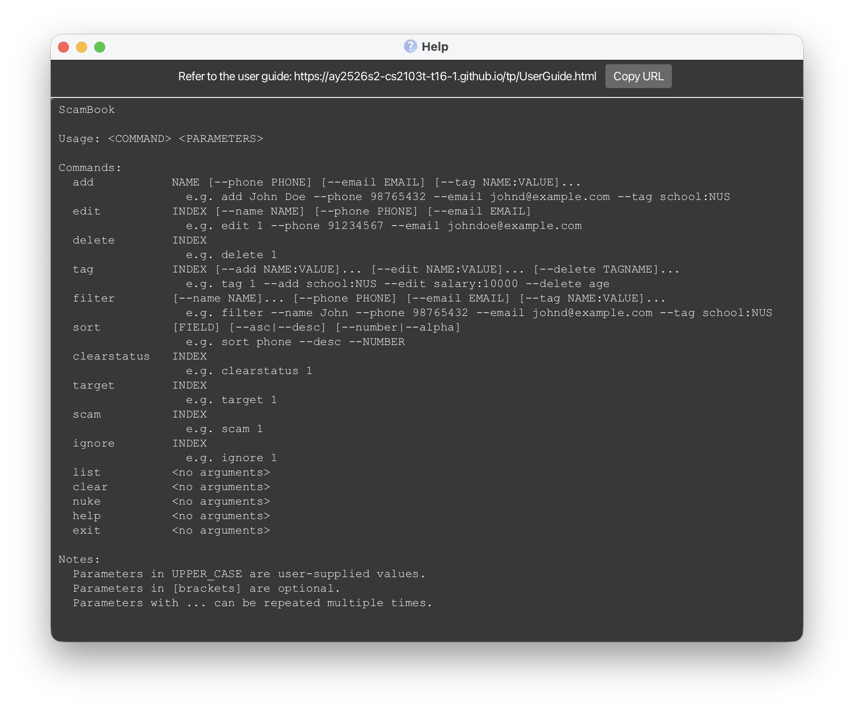Click the ScamBook heading in help text
Viewport: 854px width, 709px height.
click(x=87, y=110)
